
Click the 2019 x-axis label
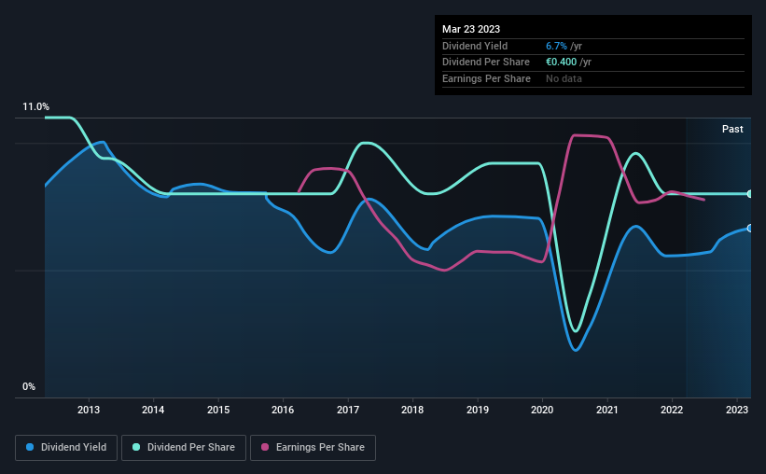[x=478, y=410]
